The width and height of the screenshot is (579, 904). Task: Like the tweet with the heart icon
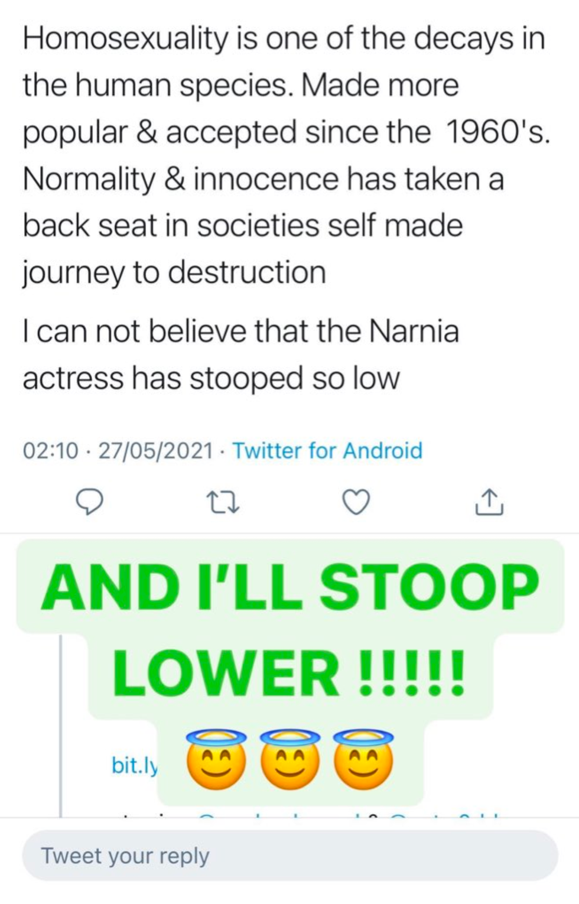(356, 502)
